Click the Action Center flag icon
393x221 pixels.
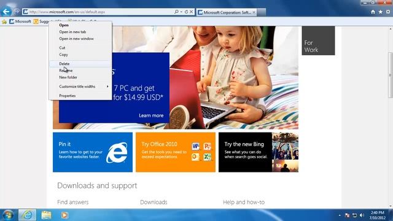pyautogui.click(x=347, y=215)
